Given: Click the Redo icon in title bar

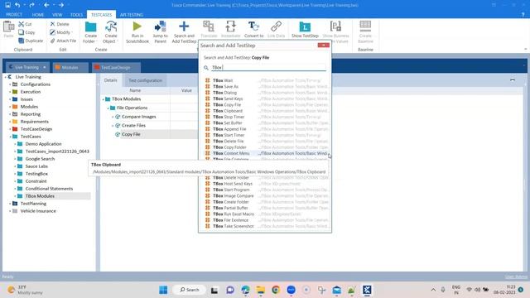Looking at the screenshot, I should click(31, 5).
